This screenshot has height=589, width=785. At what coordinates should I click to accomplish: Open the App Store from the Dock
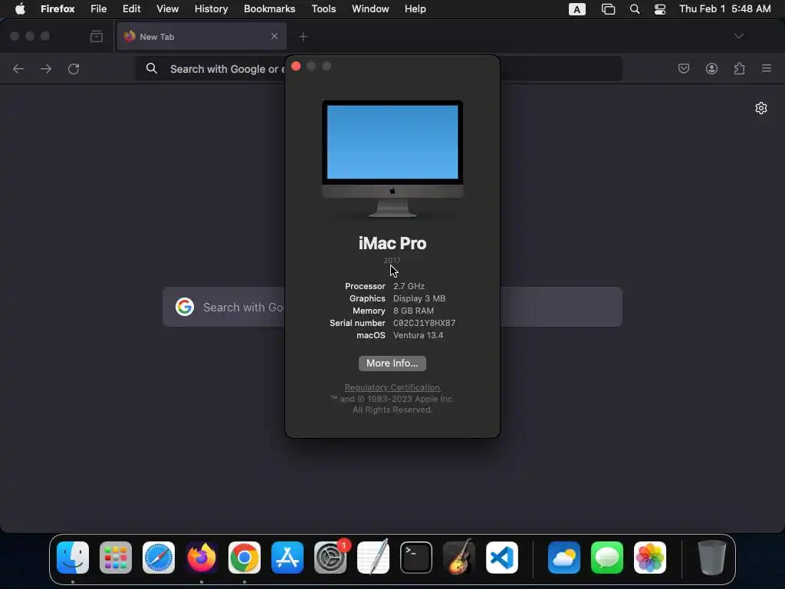coord(287,558)
